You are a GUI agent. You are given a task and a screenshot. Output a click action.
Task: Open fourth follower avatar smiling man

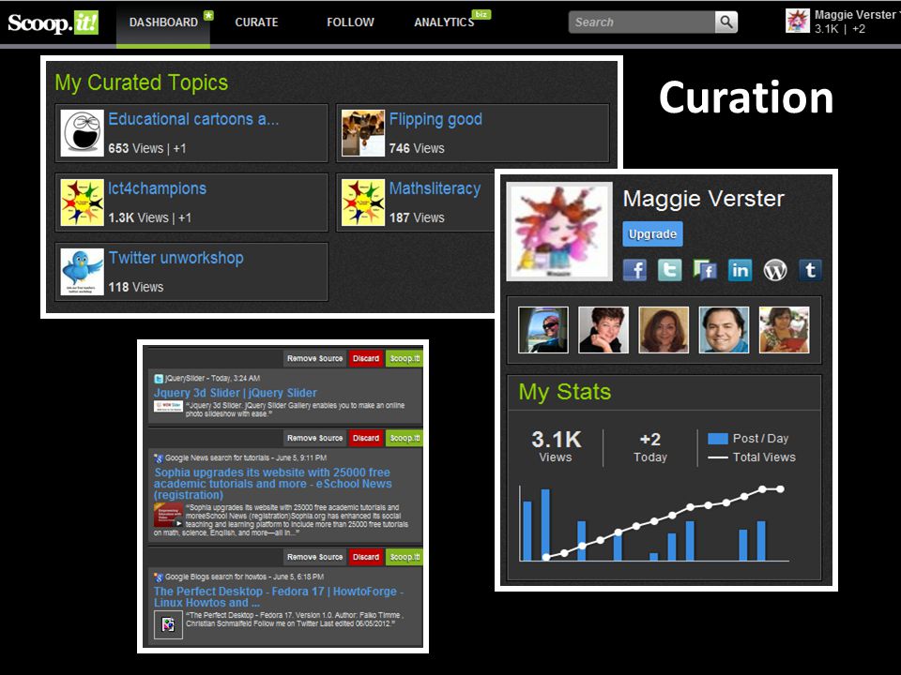[x=724, y=329]
